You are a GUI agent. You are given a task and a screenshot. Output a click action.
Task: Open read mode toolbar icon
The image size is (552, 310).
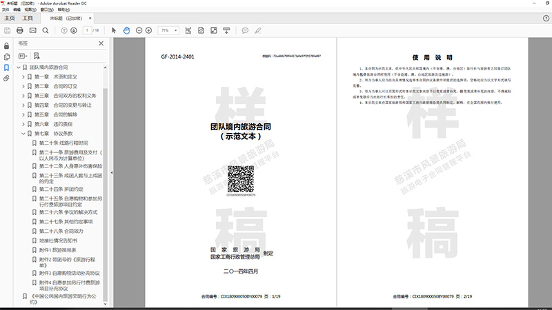click(x=226, y=30)
